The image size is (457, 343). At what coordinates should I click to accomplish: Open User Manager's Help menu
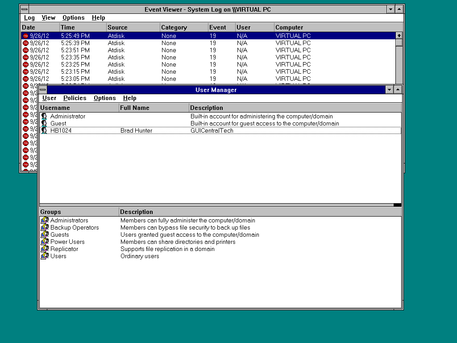[130, 98]
